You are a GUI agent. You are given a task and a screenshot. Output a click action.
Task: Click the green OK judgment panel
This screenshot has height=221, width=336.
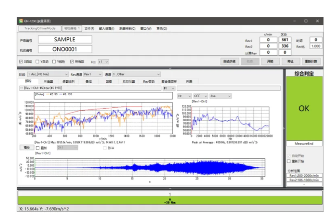coord(304,108)
